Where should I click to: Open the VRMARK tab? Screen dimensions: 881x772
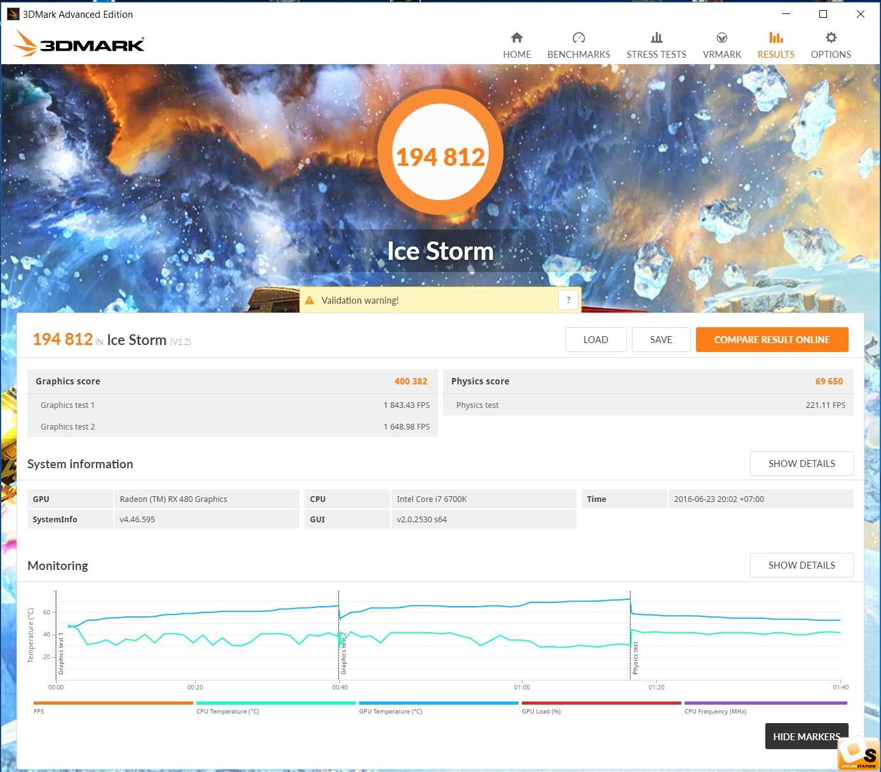point(721,46)
